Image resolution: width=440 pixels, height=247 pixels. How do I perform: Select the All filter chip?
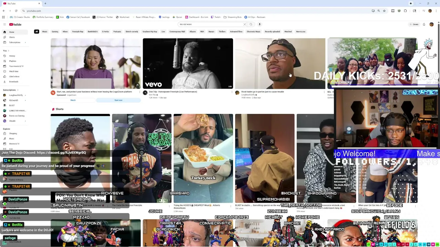[36, 32]
